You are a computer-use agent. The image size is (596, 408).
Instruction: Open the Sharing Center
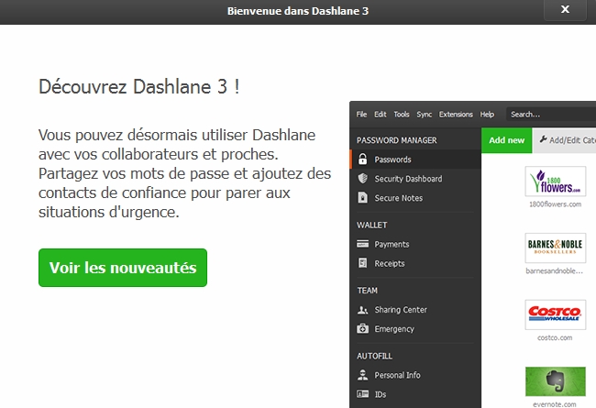(415, 310)
